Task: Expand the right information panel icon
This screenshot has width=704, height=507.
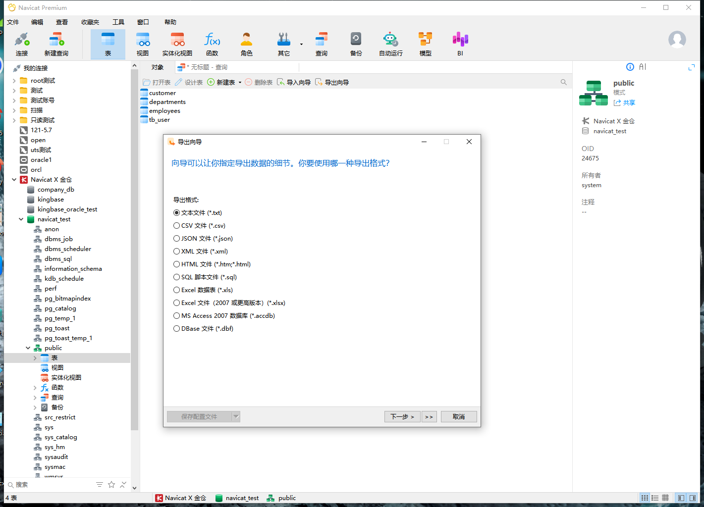Action: pyautogui.click(x=692, y=67)
